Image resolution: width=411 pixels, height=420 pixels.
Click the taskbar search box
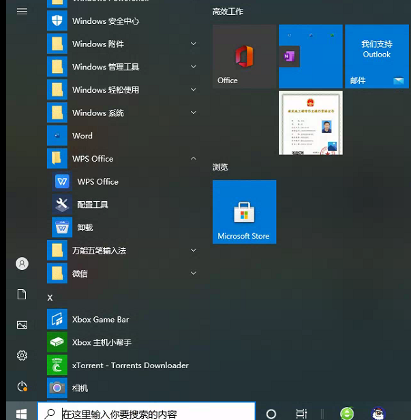pos(147,412)
